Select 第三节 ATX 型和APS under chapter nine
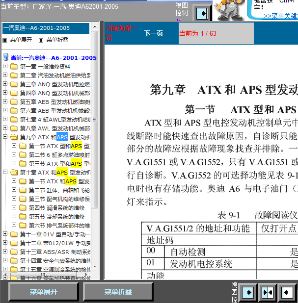Image resolution: width=298 pixels, height=303 pixels. (x=59, y=164)
